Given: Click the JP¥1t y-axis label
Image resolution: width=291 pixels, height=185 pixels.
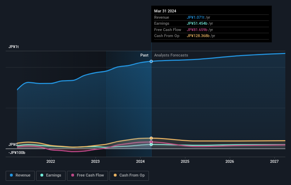Looking at the screenshot, I should 13,47.
